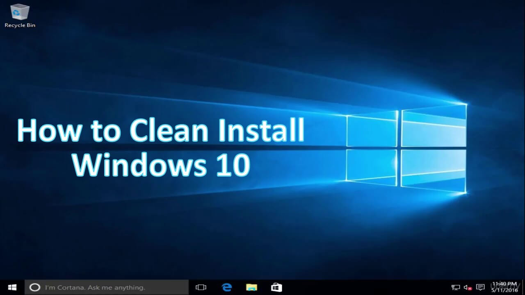The height and width of the screenshot is (295, 525).
Task: Click the muted volume tray icon
Action: [468, 288]
